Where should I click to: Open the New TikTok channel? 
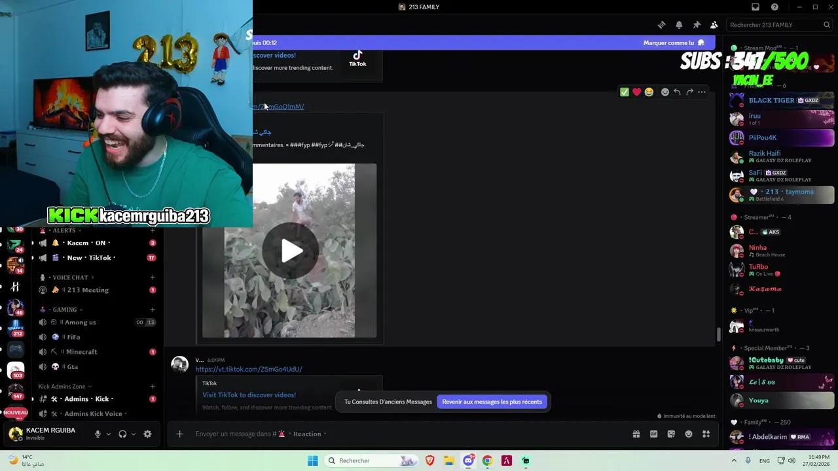pos(97,258)
